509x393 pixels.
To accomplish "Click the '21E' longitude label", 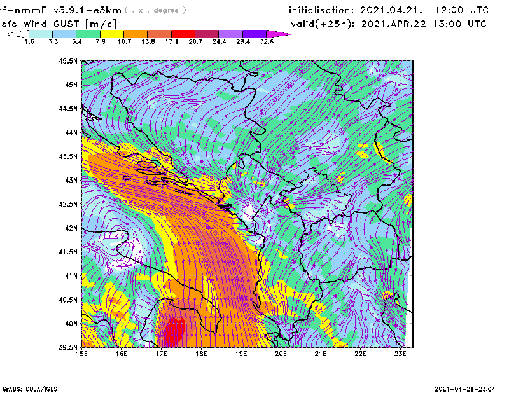I will tap(321, 354).
